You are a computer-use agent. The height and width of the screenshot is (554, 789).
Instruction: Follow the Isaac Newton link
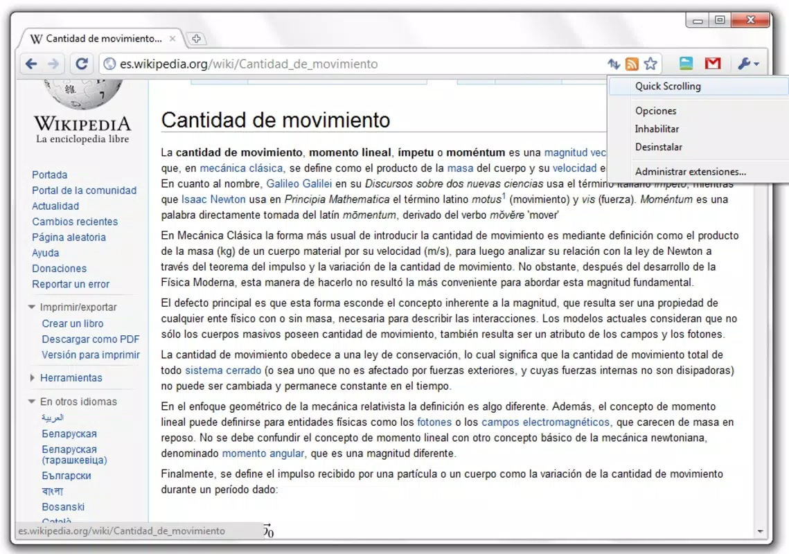point(213,199)
